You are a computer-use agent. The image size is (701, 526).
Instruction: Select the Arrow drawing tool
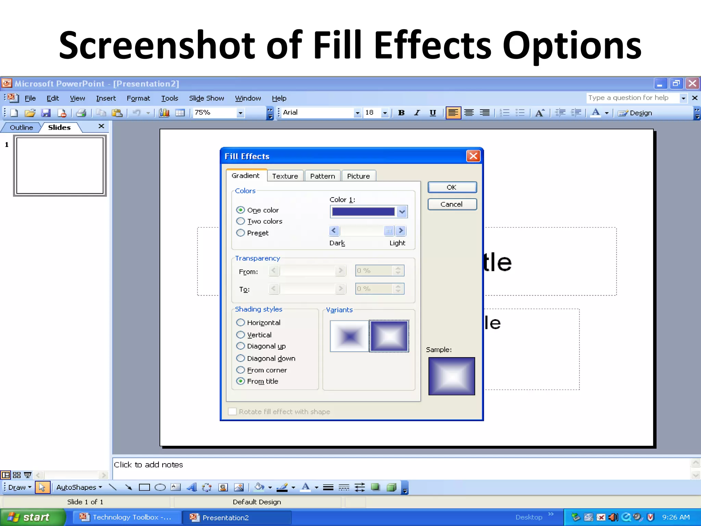click(x=128, y=487)
